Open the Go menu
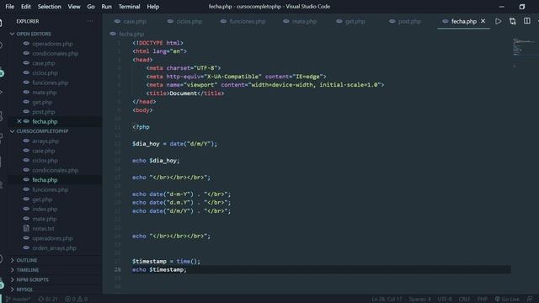Viewport: 539px width, 303px height. point(91,7)
